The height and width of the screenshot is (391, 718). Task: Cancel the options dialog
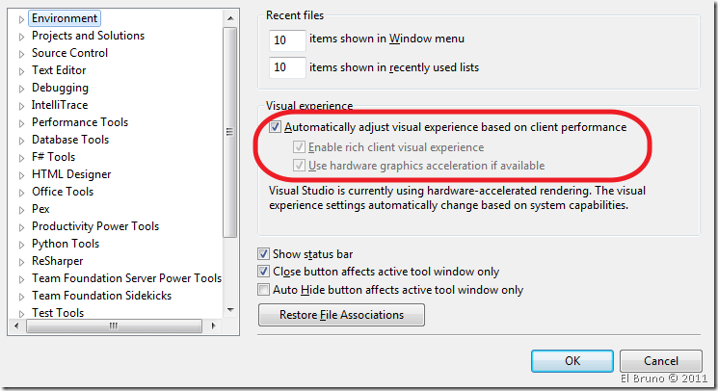(660, 361)
